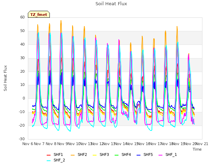Click the Soil Heat Flux chart title
223x167 pixels.
(111, 4)
